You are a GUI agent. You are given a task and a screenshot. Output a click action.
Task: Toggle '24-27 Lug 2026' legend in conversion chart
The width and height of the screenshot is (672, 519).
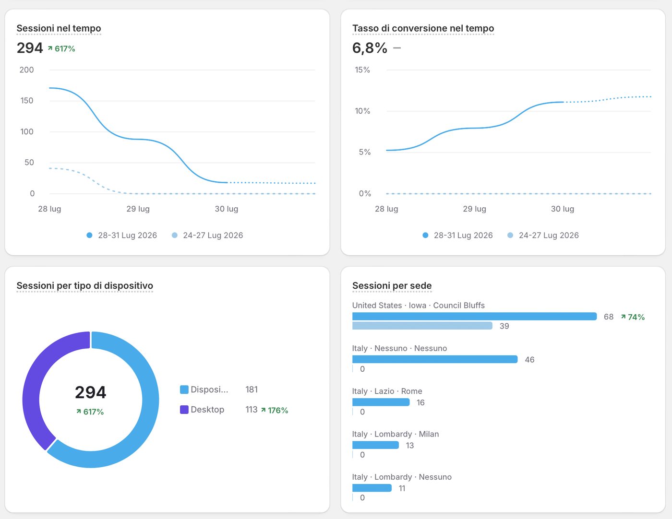(x=543, y=235)
